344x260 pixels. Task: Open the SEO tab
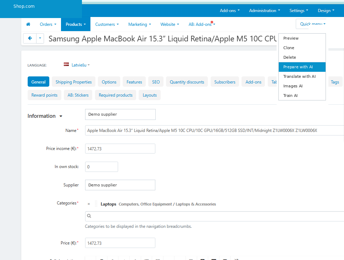(156, 82)
